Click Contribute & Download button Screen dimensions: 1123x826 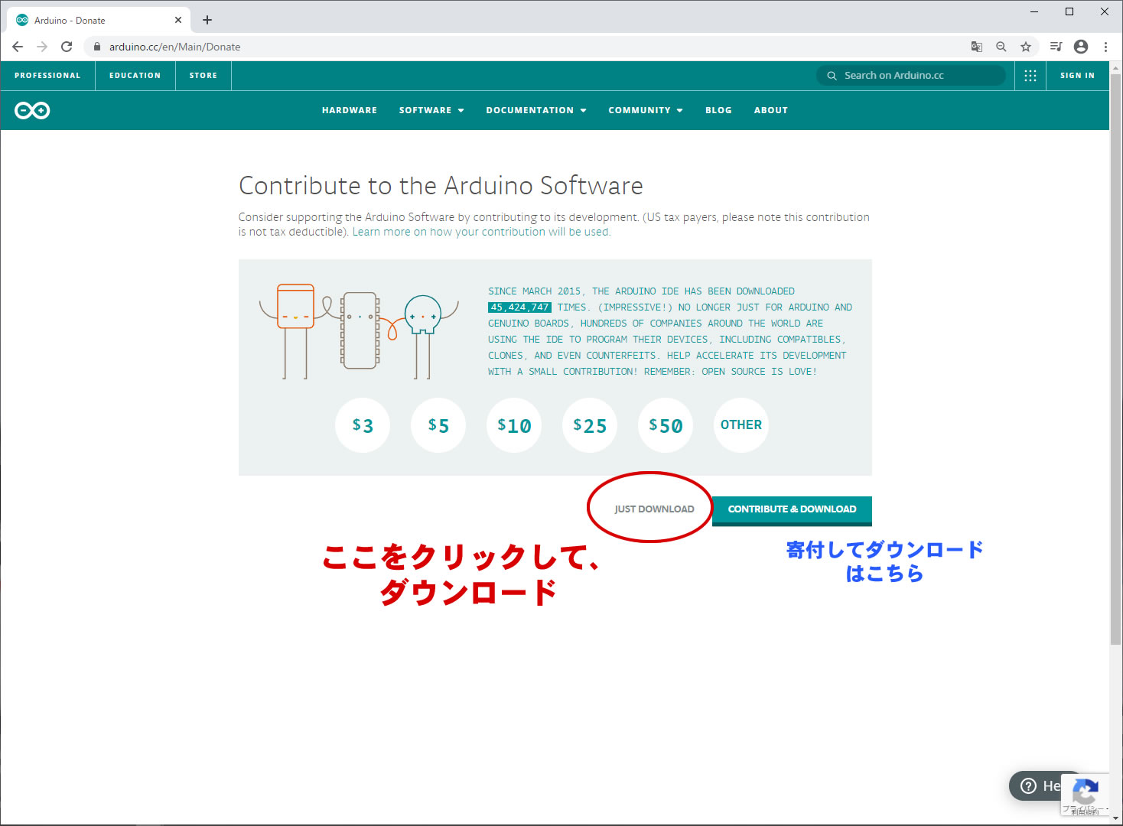[792, 510]
